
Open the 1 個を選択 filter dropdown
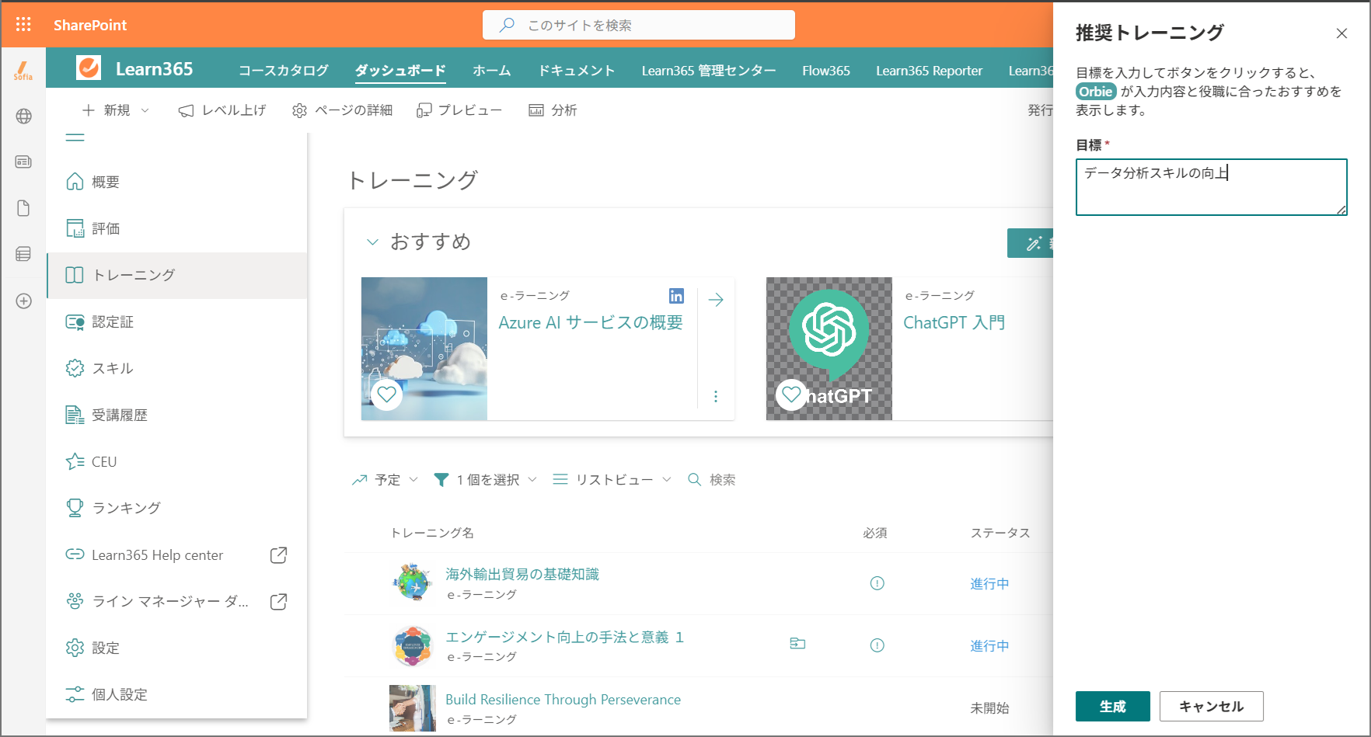(485, 480)
